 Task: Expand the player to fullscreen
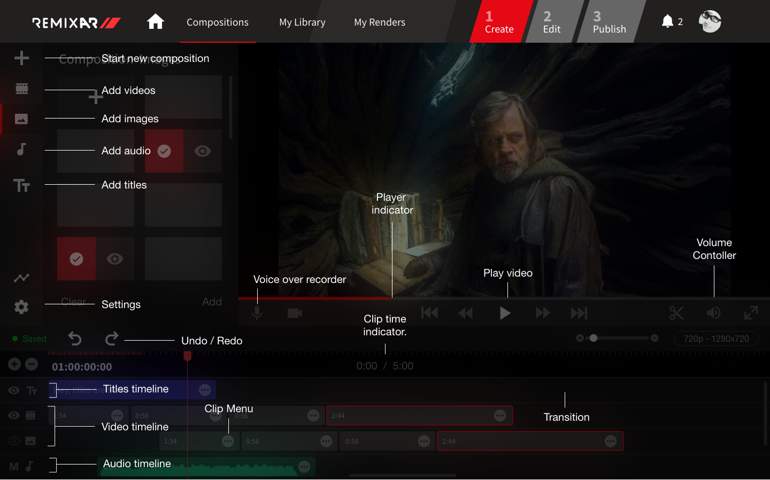click(x=751, y=313)
